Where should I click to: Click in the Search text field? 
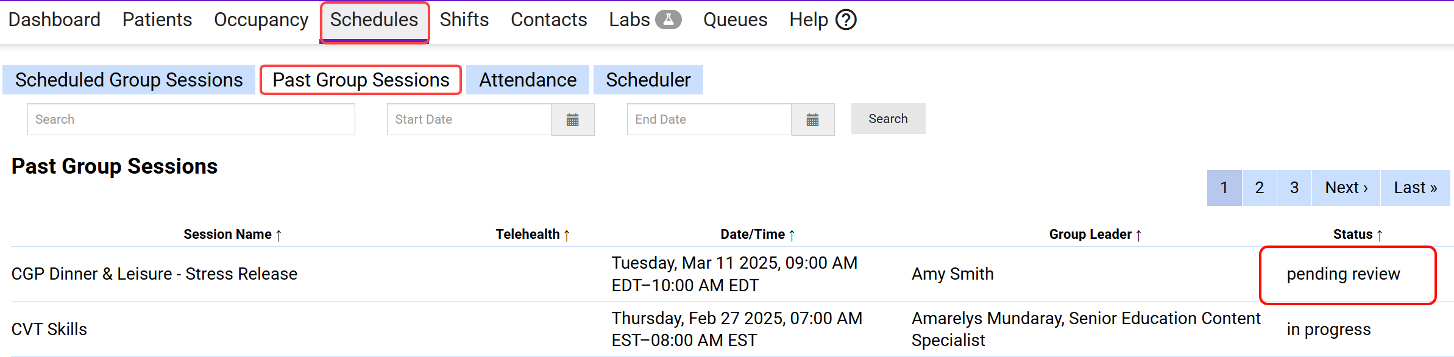(x=191, y=119)
